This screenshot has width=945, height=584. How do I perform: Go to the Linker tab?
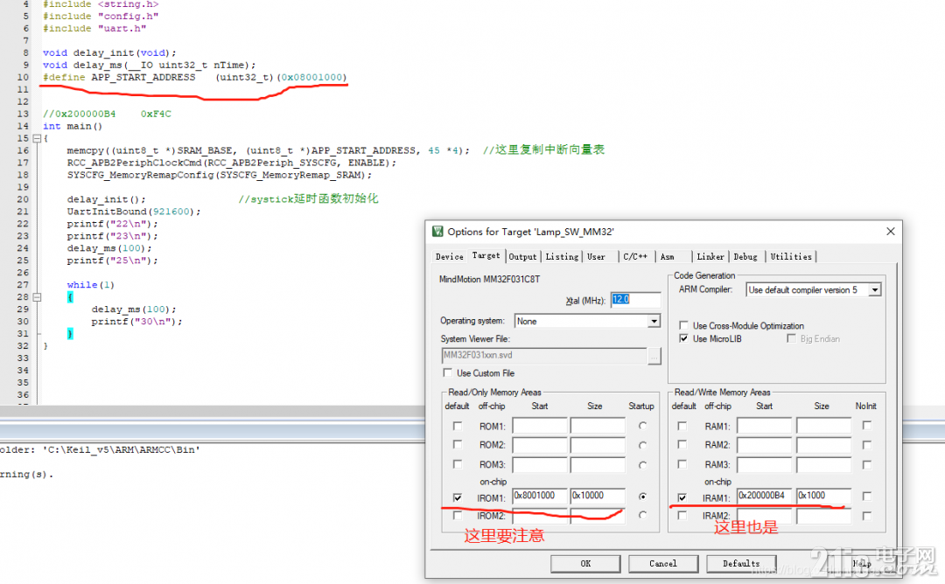[x=710, y=256]
